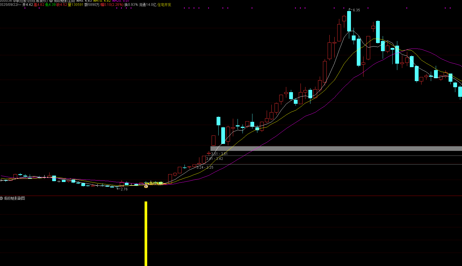Click the 3.51 - 3.61 gap label
Screen dimensions: 462x266
(x=219, y=154)
